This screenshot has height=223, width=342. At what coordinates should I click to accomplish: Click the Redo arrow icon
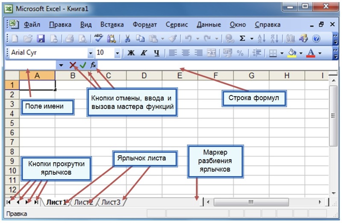(x=207, y=39)
